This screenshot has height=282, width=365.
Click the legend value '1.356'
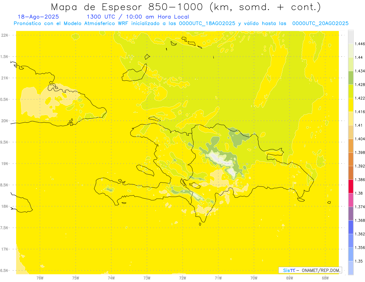pos(360,248)
